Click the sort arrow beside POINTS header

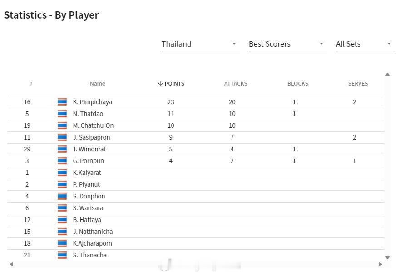pyautogui.click(x=160, y=83)
